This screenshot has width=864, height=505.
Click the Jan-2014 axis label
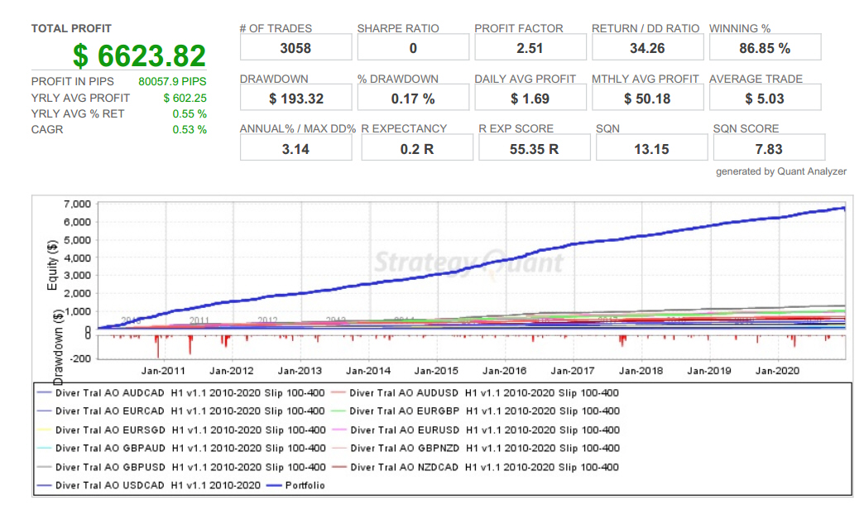pos(368,371)
